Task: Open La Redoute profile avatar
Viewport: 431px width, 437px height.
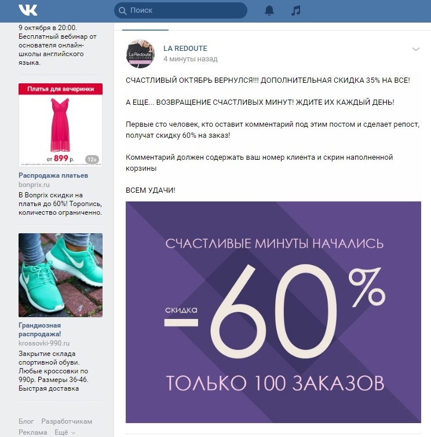Action: (140, 54)
